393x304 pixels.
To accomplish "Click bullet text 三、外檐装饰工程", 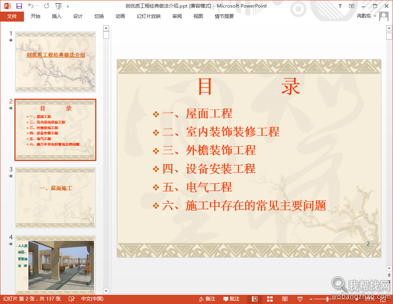I will pos(209,151).
